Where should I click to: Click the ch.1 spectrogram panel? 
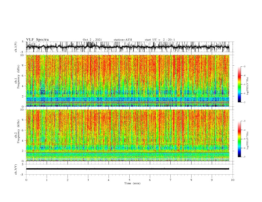tap(127, 81)
